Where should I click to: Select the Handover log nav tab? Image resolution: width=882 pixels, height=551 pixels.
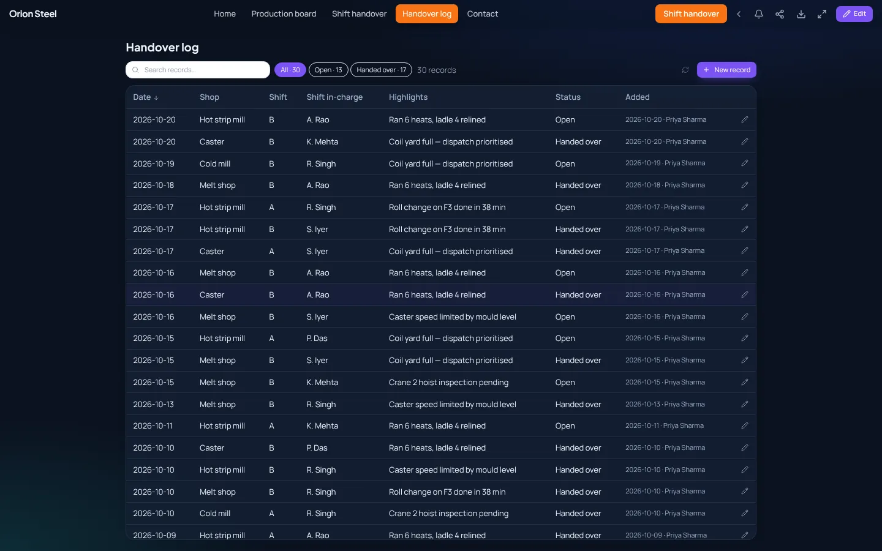[427, 14]
